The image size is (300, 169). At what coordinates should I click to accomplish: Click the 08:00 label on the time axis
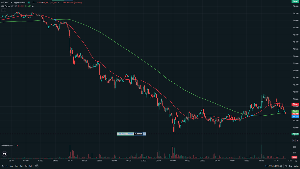pyautogui.click(x=173, y=161)
